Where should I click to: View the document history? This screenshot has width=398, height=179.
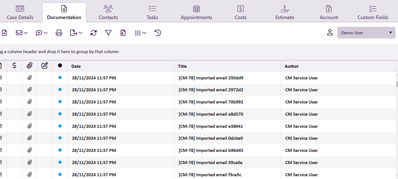point(158,33)
